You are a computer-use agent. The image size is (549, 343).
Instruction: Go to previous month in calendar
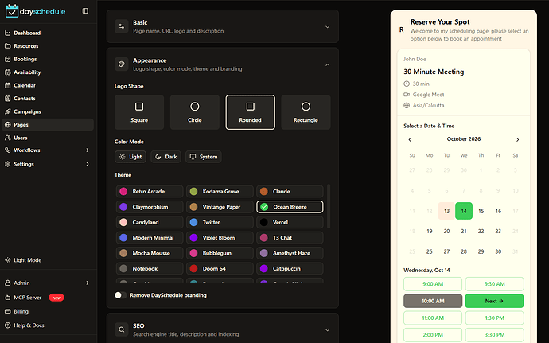tap(410, 139)
